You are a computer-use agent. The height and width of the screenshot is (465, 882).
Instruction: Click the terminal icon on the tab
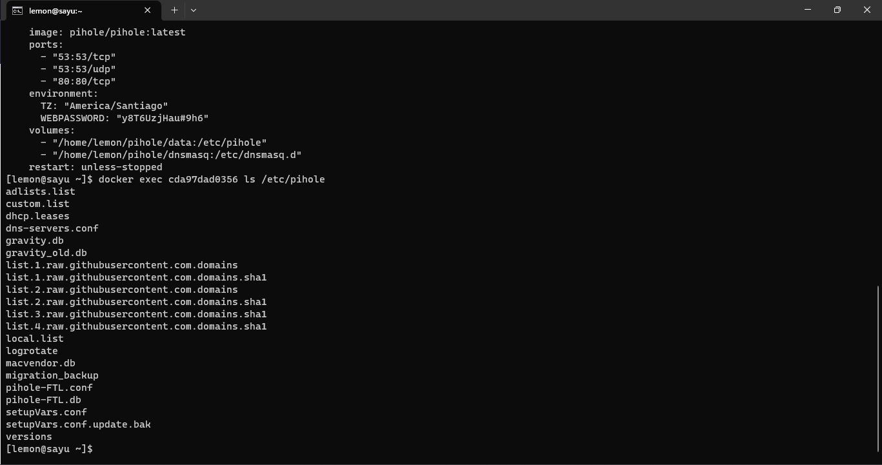(17, 10)
